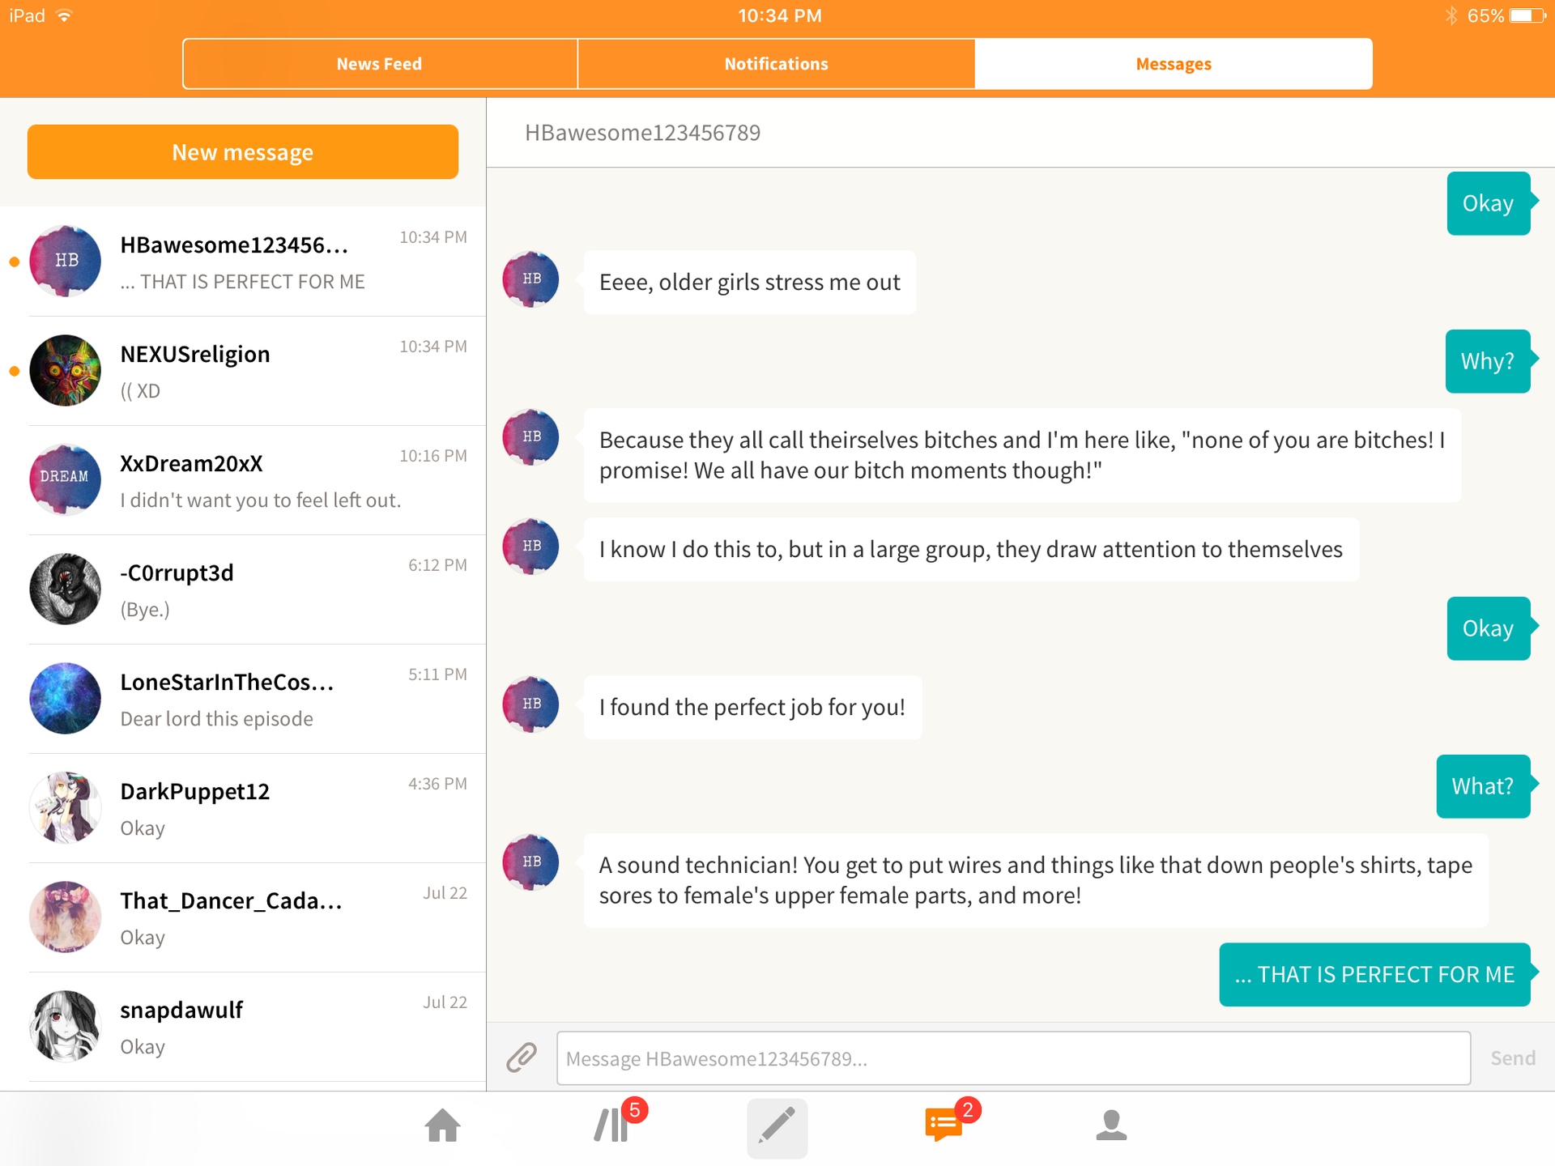Select the Messages tab
Image resolution: width=1555 pixels, height=1166 pixels.
(1174, 64)
